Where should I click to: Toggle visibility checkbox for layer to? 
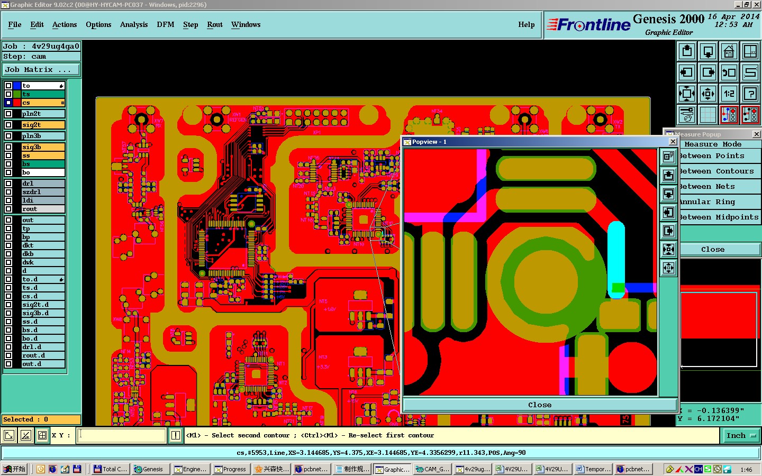tap(8, 86)
